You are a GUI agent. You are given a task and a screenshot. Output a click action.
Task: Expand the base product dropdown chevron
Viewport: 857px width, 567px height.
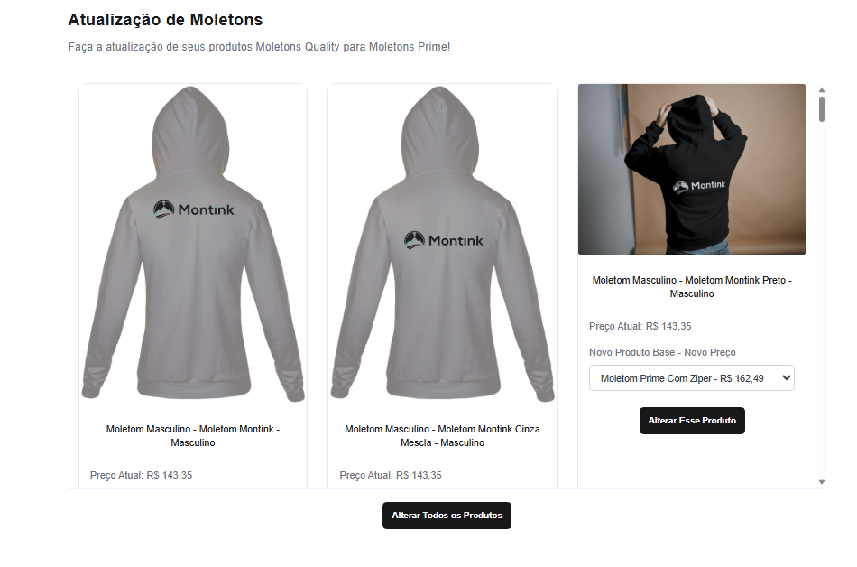[786, 377]
